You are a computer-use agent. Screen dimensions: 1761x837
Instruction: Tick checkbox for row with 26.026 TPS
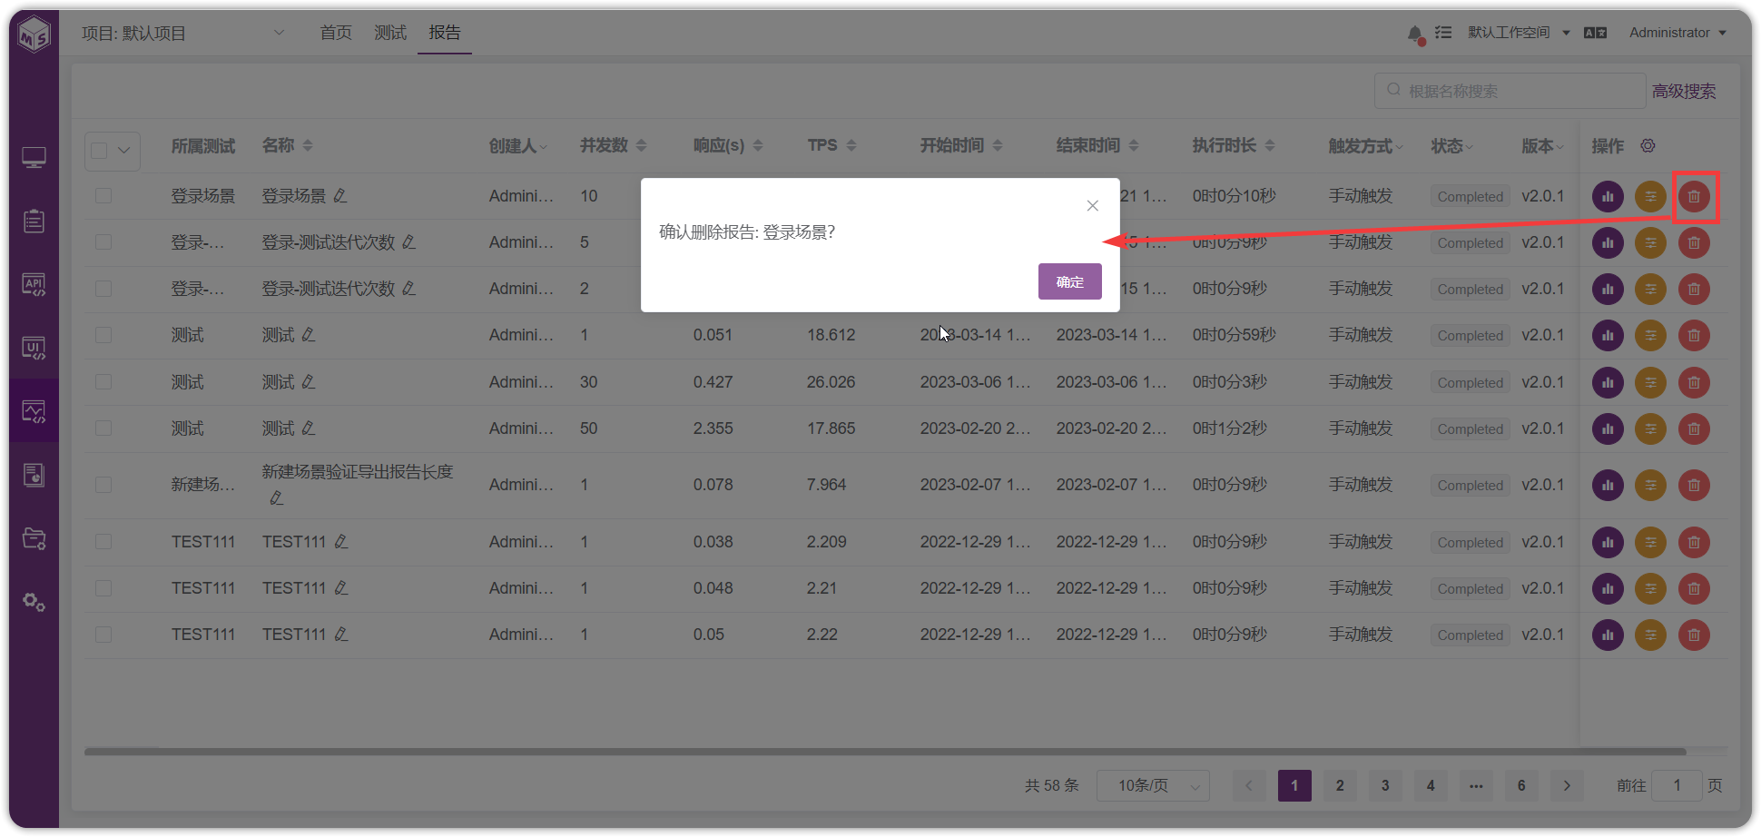point(103,381)
